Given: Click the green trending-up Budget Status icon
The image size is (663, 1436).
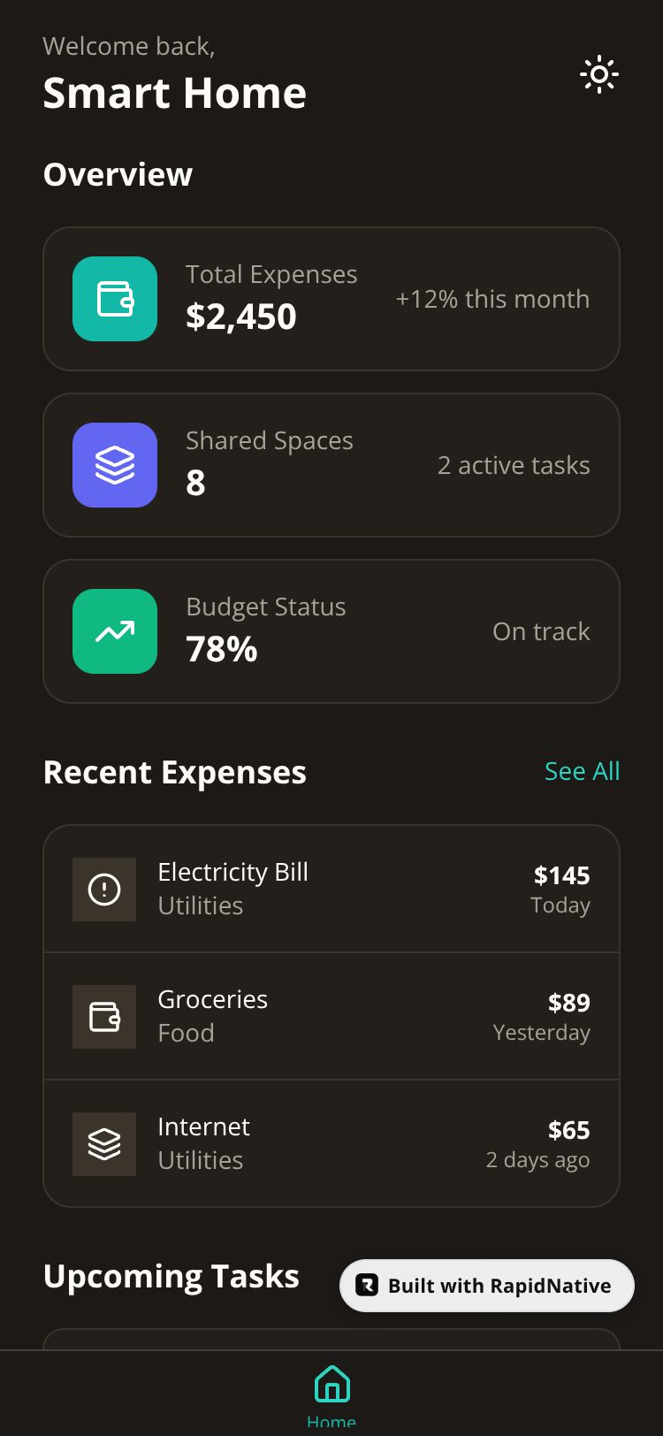Looking at the screenshot, I should (115, 631).
